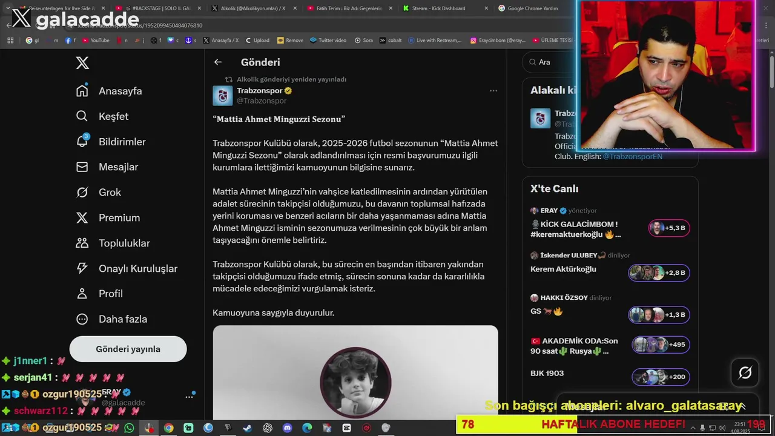775x436 pixels.
Task: Open Remove bookmark
Action: pyautogui.click(x=291, y=41)
